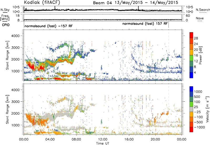This screenshot has height=145, width=210.
Task: Click the 'CPID' row label
Action: click(x=6, y=25)
